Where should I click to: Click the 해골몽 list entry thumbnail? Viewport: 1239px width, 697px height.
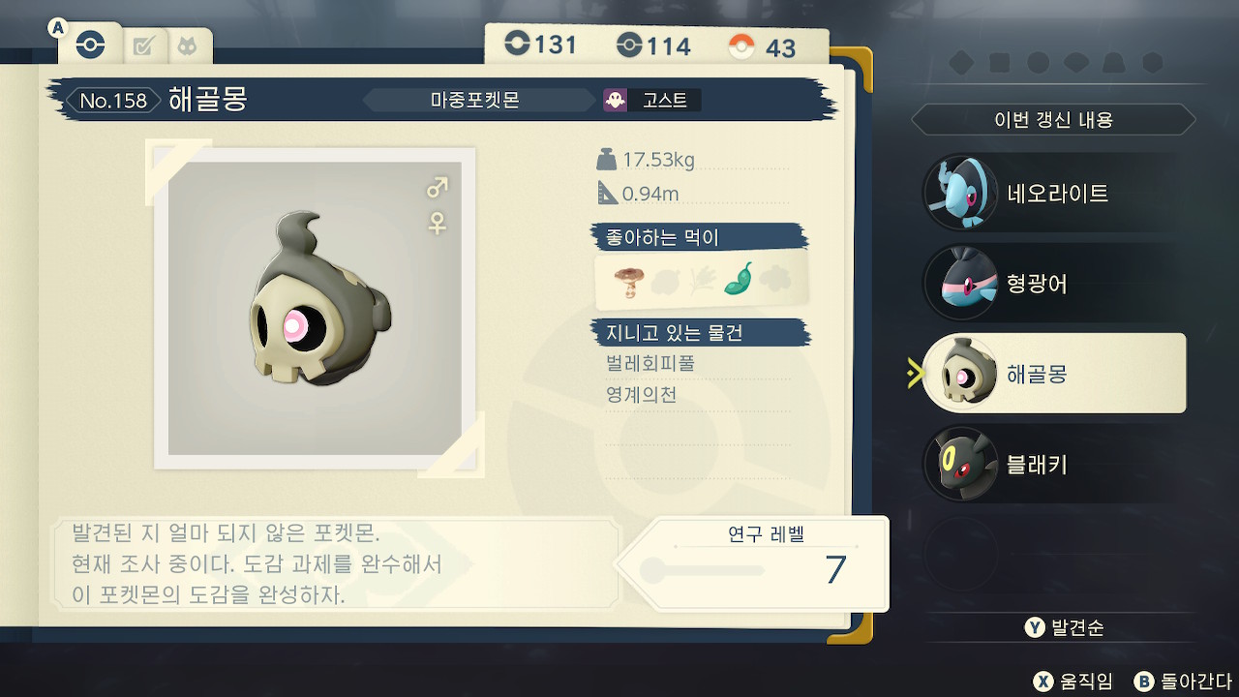pos(960,374)
